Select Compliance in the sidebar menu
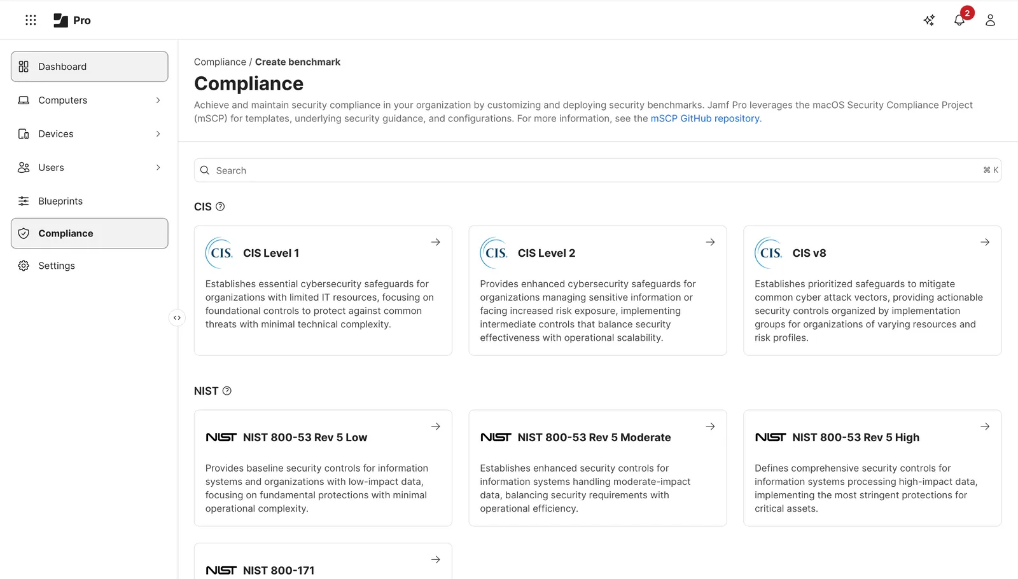 [x=66, y=233]
